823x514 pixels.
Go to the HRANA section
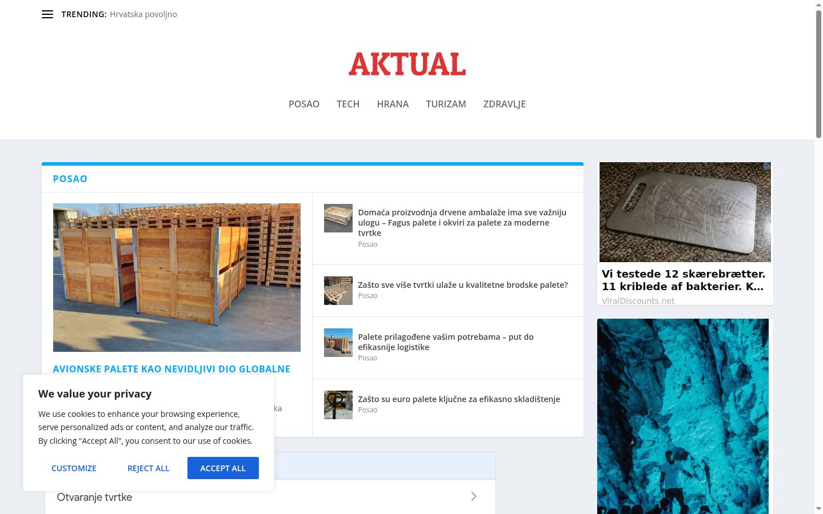coord(393,104)
